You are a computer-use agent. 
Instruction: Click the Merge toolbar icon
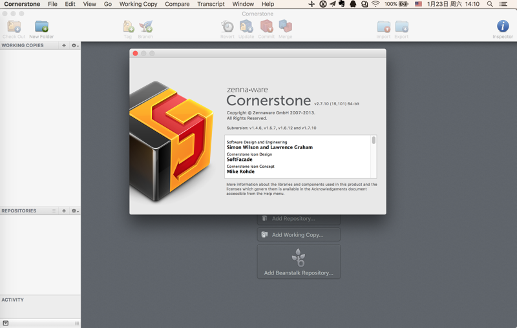(x=285, y=29)
